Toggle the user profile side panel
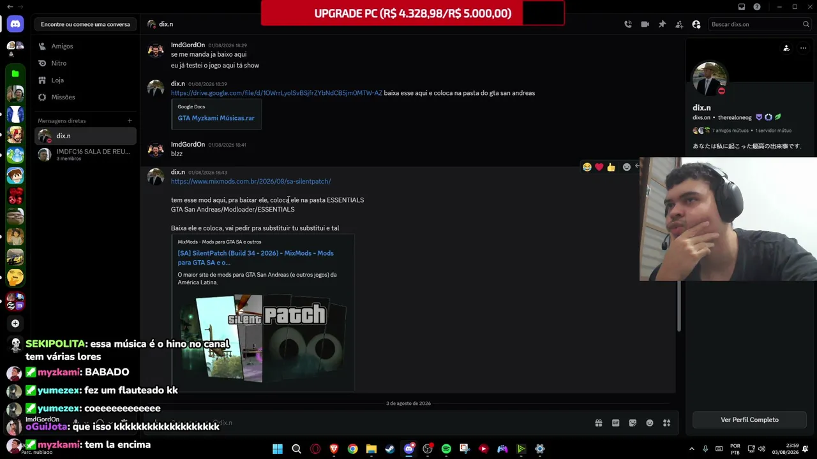 click(x=696, y=24)
